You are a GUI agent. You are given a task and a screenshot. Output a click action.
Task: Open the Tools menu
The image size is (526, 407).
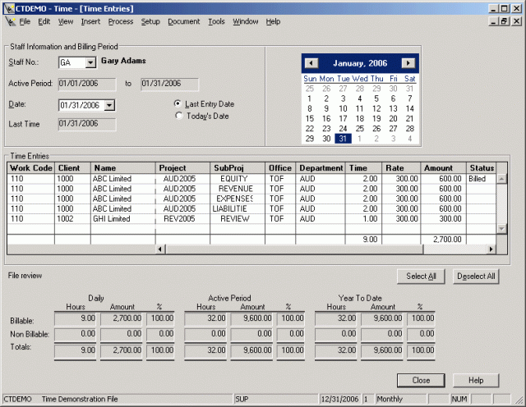[216, 21]
